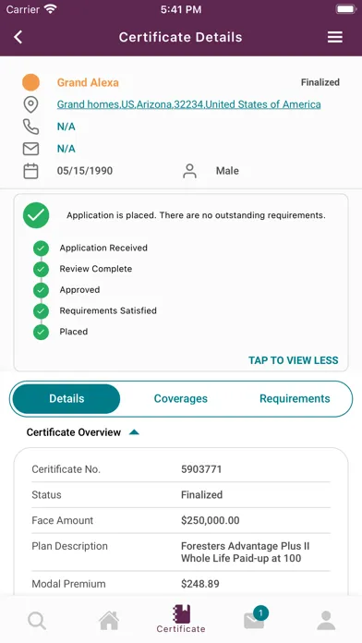Select the Status value Finalized in the overview
The image size is (362, 643).
(201, 495)
